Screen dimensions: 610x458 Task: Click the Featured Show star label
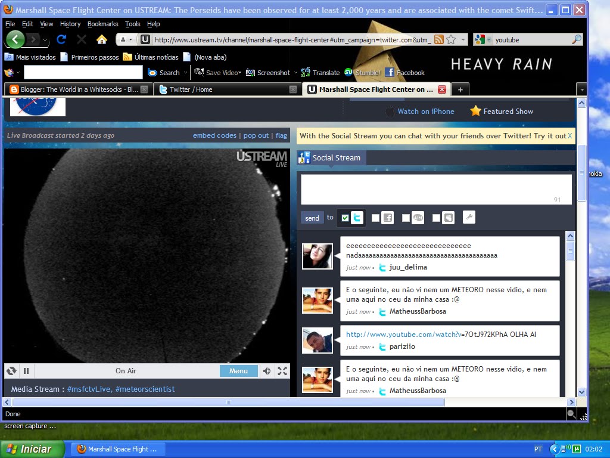tap(502, 112)
